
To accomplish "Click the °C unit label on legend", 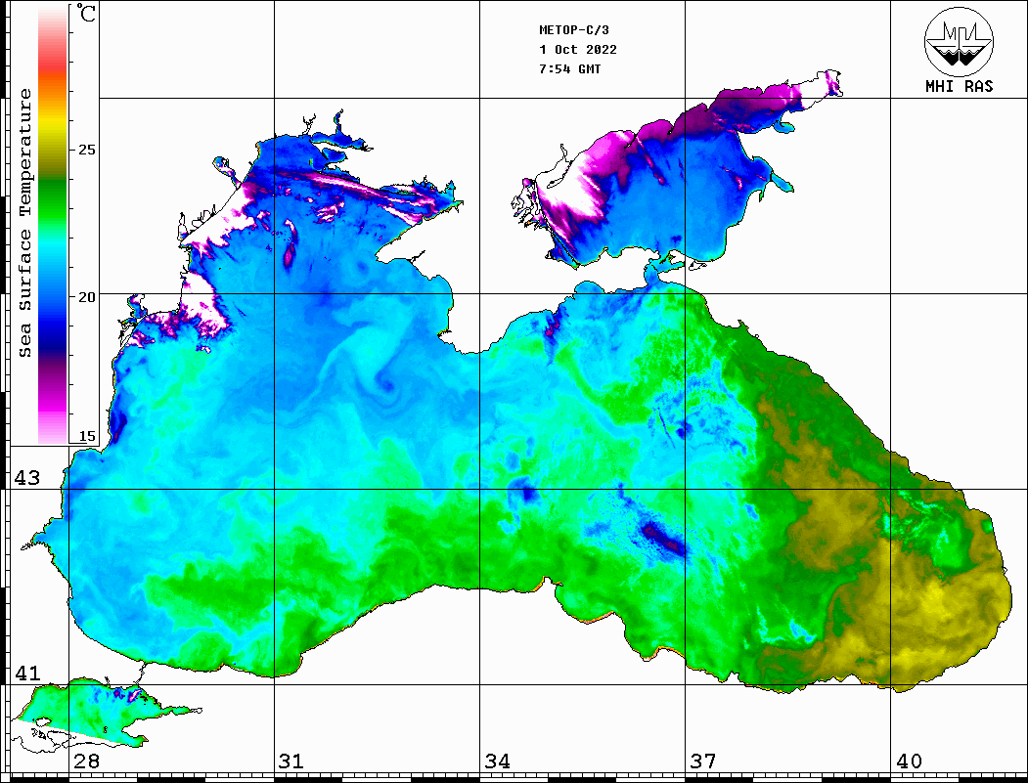I will pos(86,13).
